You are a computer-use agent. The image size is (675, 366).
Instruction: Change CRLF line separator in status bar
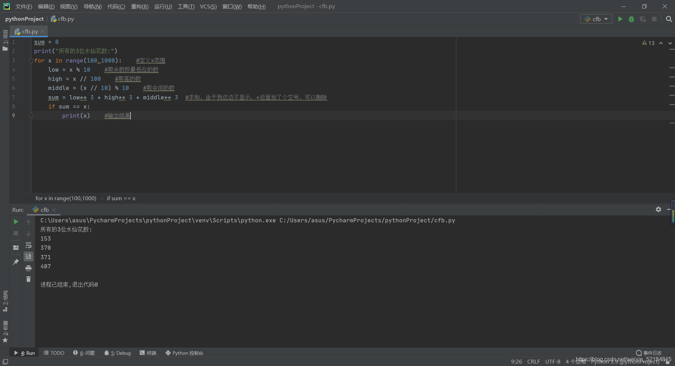pos(533,361)
